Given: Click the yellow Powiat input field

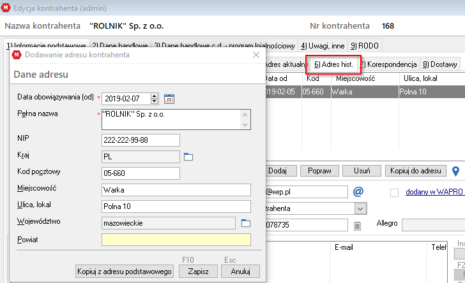Looking at the screenshot, I should coord(176,239).
